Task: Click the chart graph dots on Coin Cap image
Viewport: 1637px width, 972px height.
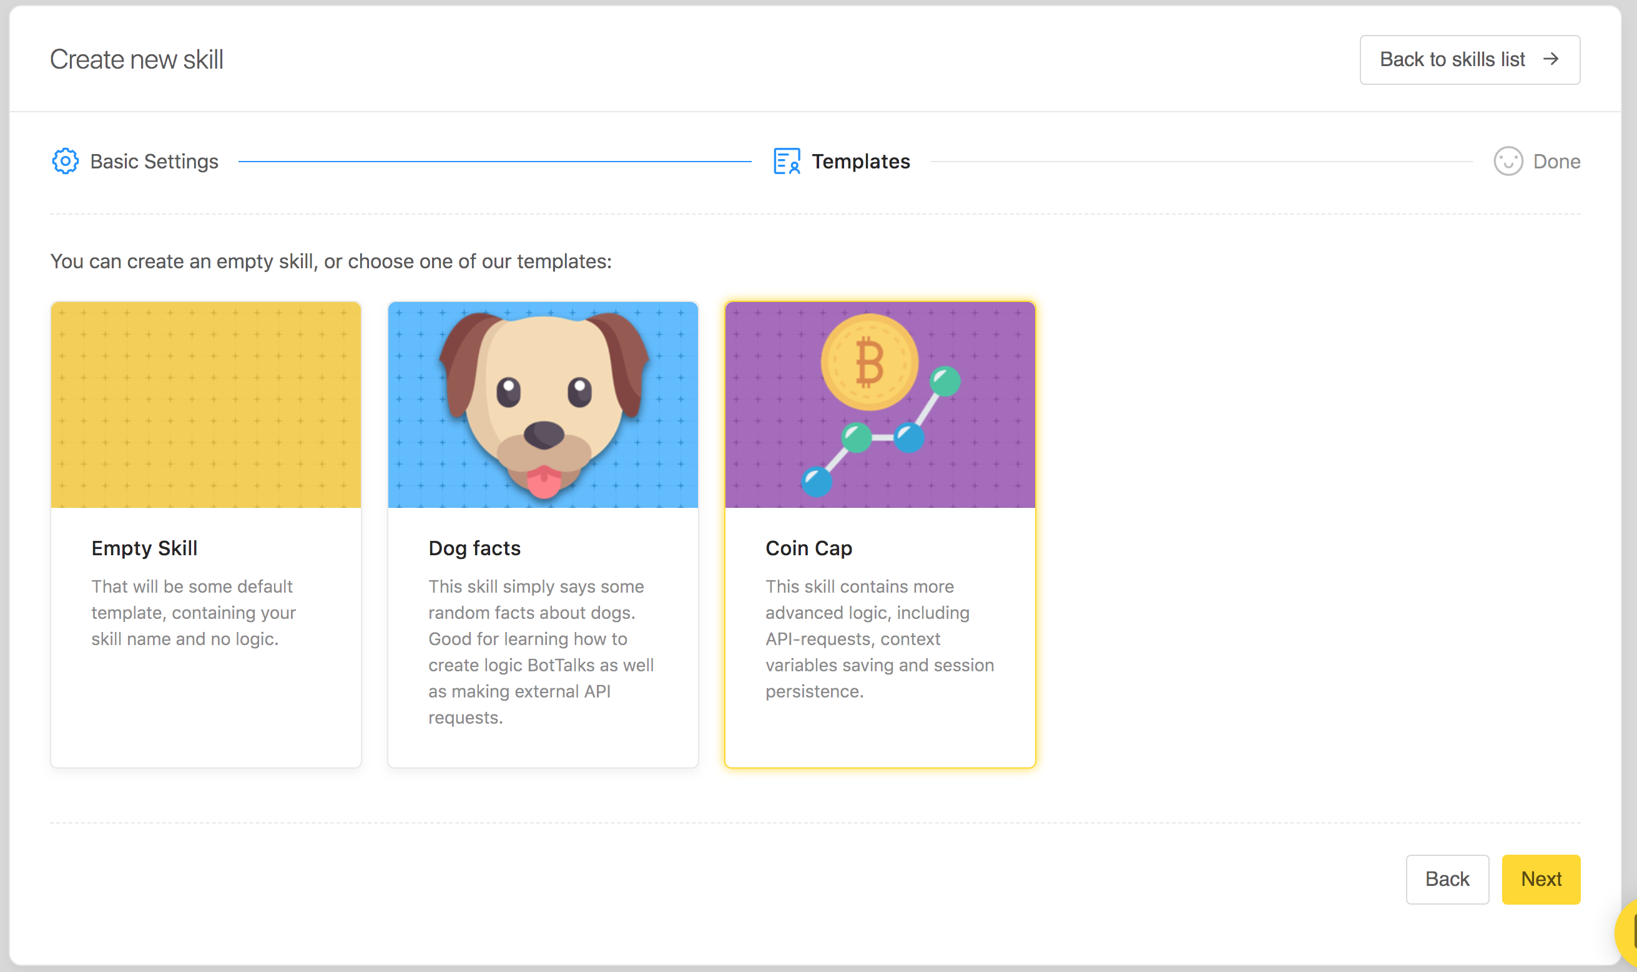Action: [x=882, y=437]
